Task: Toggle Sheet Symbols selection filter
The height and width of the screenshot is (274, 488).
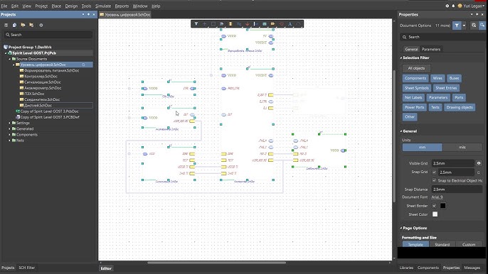Action: pos(416,88)
